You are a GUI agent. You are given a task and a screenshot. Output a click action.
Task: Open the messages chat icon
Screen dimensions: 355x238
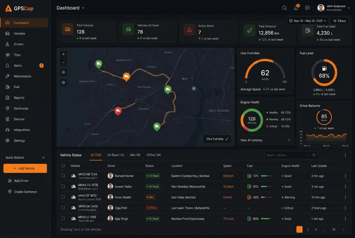coord(307,8)
